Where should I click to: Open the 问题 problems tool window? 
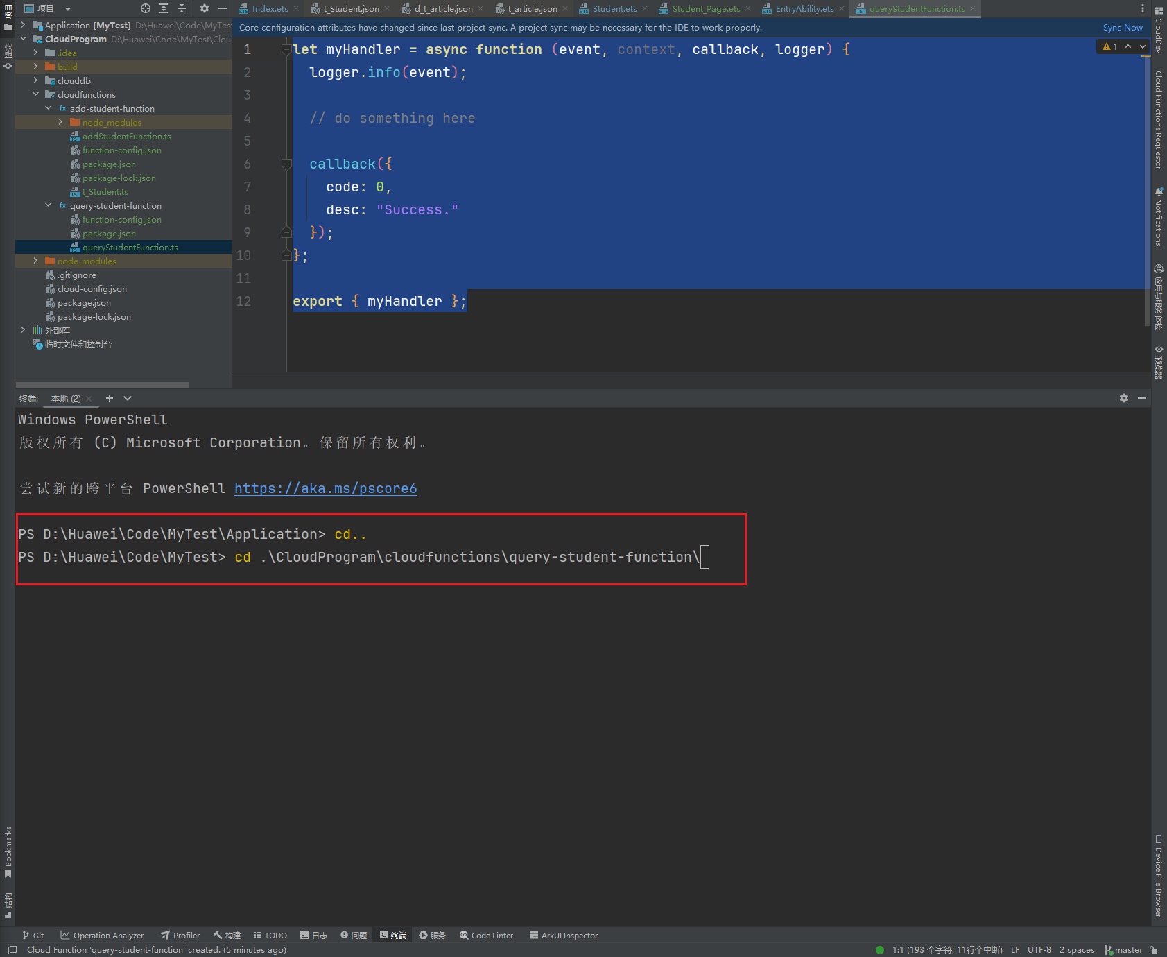coord(354,935)
